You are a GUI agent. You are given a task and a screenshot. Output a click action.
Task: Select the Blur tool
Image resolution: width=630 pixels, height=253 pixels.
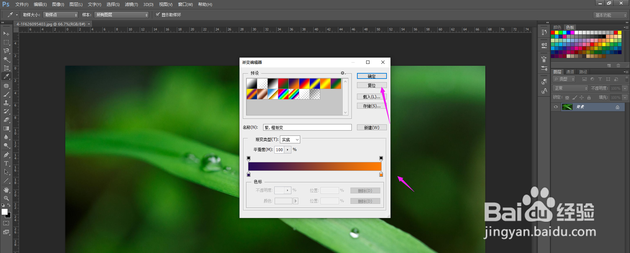pyautogui.click(x=6, y=137)
